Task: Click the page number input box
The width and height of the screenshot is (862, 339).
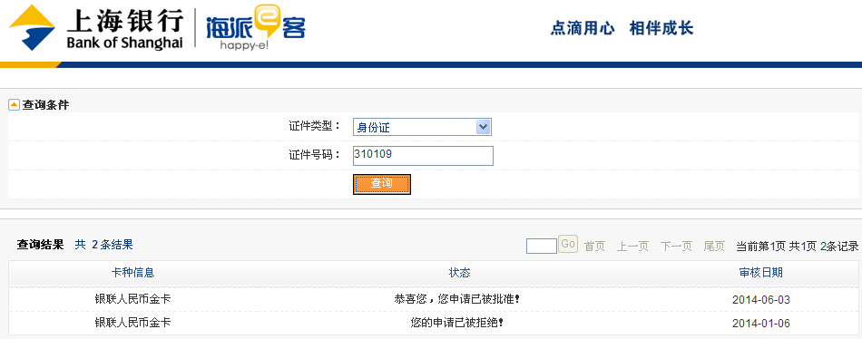Action: point(542,246)
